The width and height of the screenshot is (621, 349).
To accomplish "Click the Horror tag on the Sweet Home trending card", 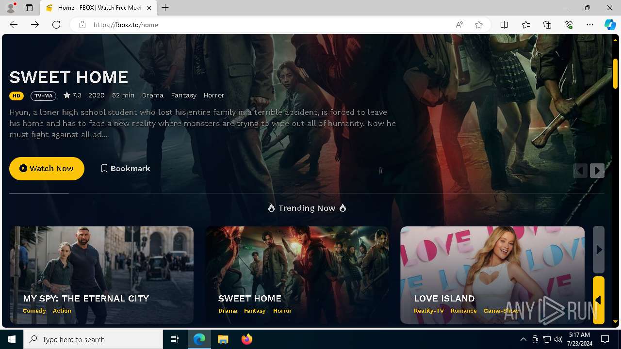I will point(282,311).
